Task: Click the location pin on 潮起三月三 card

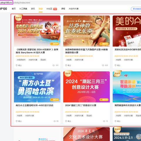Action: click(66, 121)
